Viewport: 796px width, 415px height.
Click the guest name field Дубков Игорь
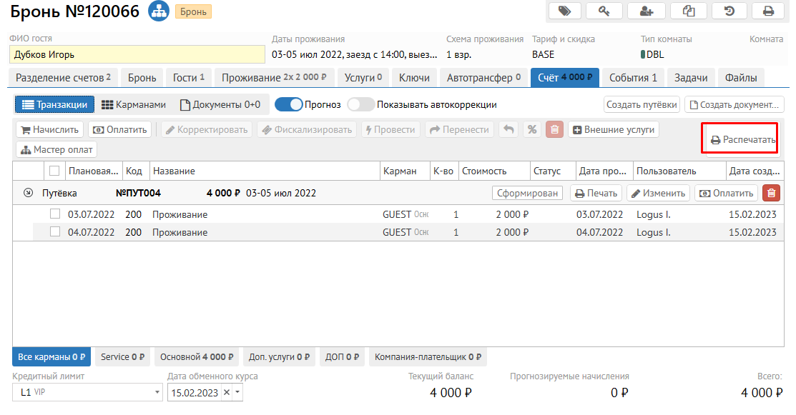point(137,54)
